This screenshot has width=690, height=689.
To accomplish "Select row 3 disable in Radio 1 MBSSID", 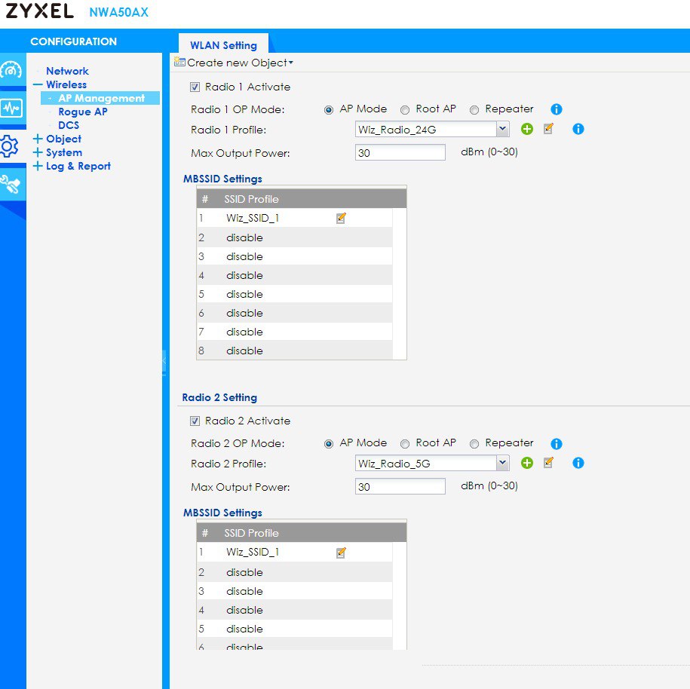I will (x=294, y=256).
